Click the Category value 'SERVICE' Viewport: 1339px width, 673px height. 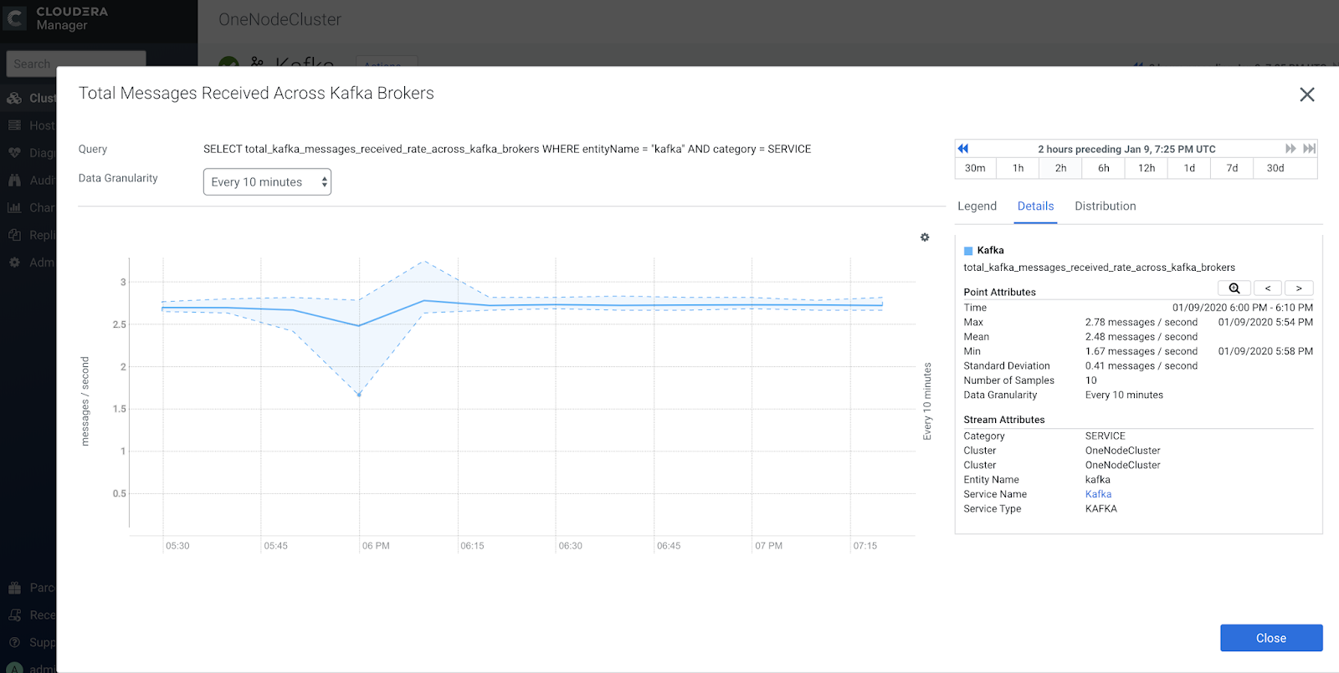1106,436
